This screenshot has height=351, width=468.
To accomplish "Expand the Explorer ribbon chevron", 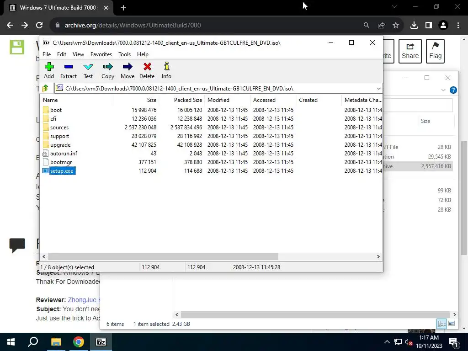I will click(x=443, y=90).
